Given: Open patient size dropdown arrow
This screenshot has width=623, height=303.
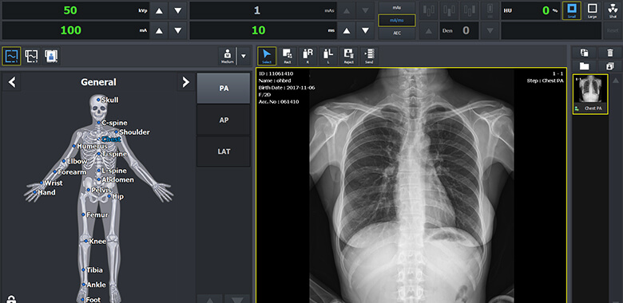Looking at the screenshot, I should (244, 56).
